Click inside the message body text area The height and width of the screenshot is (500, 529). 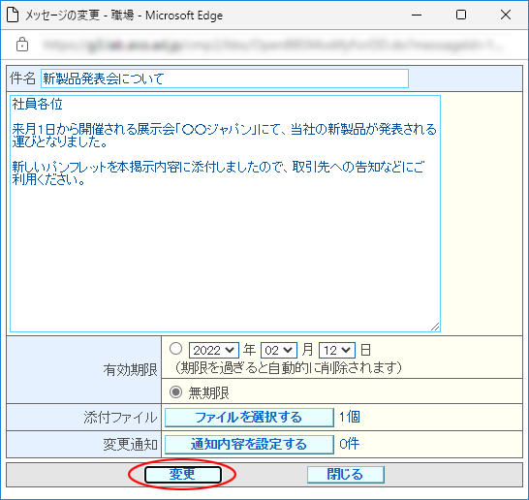(x=225, y=213)
